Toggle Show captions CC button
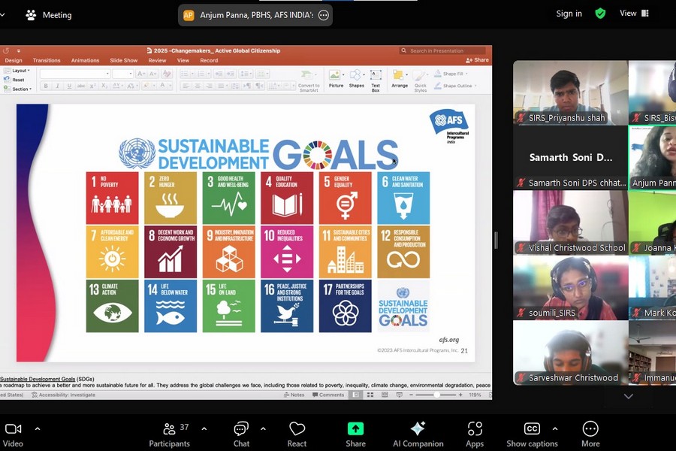This screenshot has width=676, height=451. (532, 434)
